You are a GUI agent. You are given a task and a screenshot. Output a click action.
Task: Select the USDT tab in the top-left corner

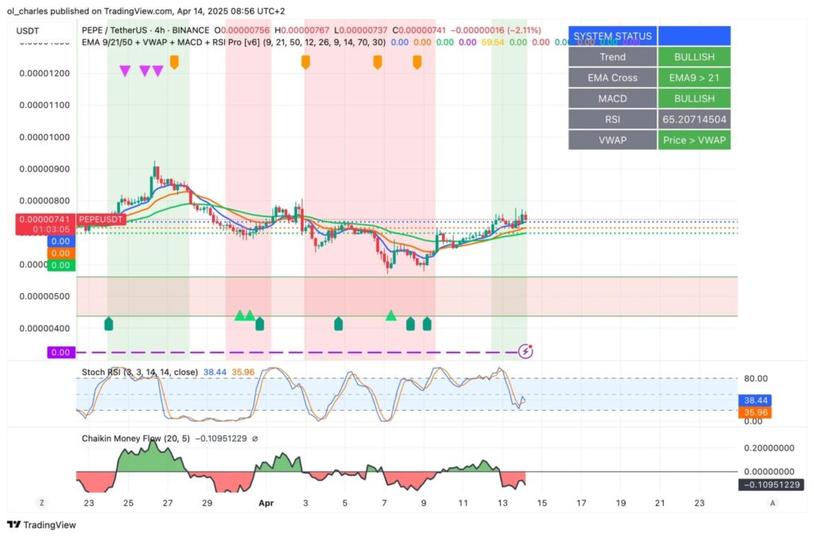27,29
